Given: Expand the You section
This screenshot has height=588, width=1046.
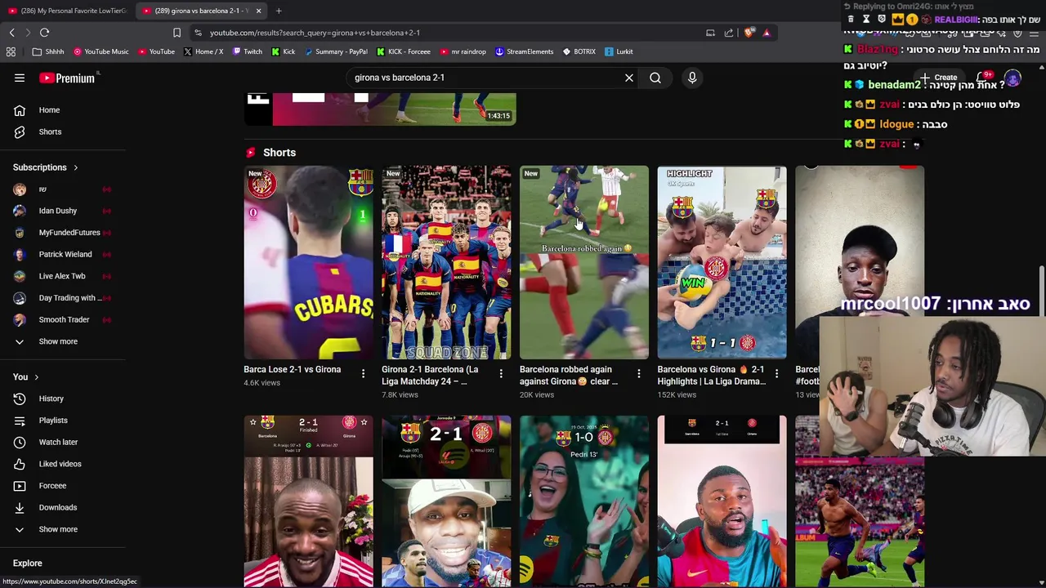Looking at the screenshot, I should click(x=25, y=376).
